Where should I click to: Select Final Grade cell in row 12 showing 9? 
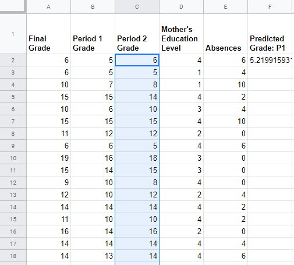coord(48,182)
